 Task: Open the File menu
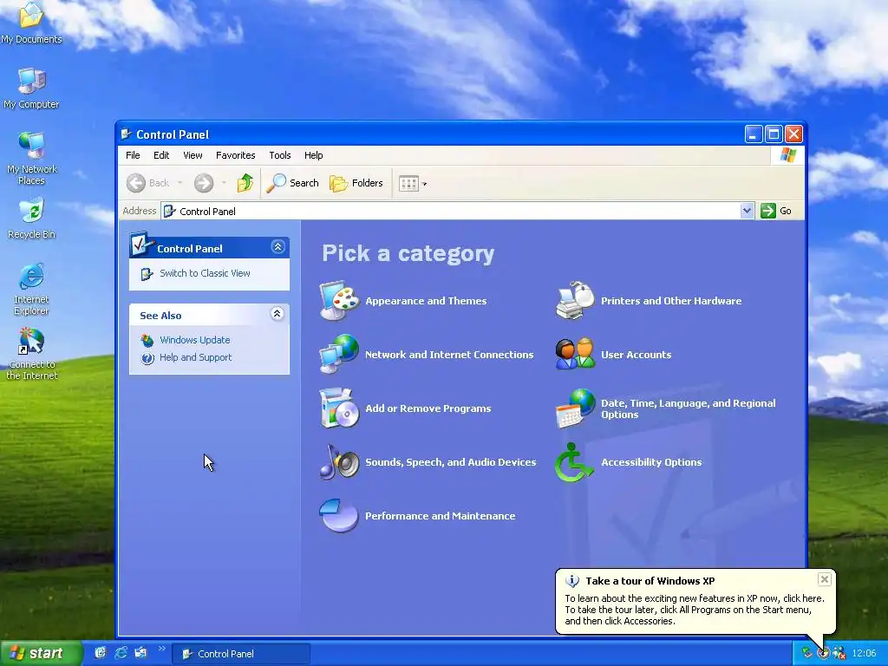point(133,155)
